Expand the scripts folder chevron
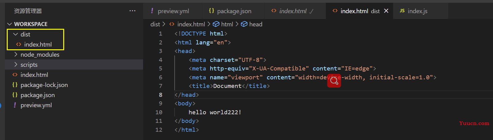This screenshot has width=493, height=140. 16,65
